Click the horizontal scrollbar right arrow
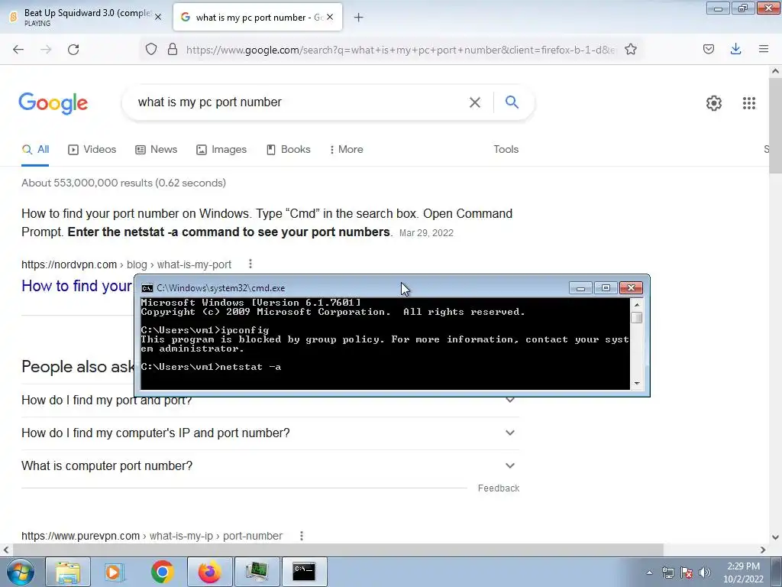 763,550
